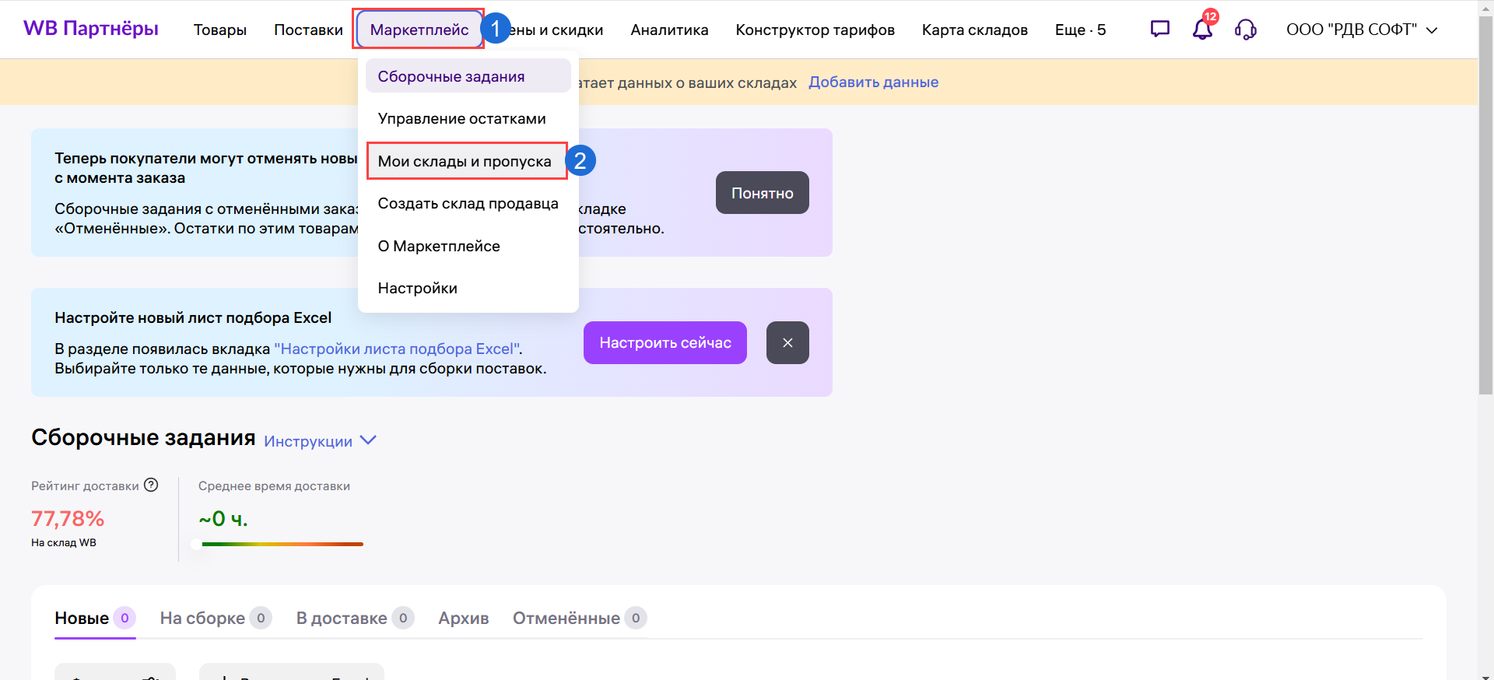Switch to the На сборке tab
The height and width of the screenshot is (680, 1494).
[x=216, y=619]
